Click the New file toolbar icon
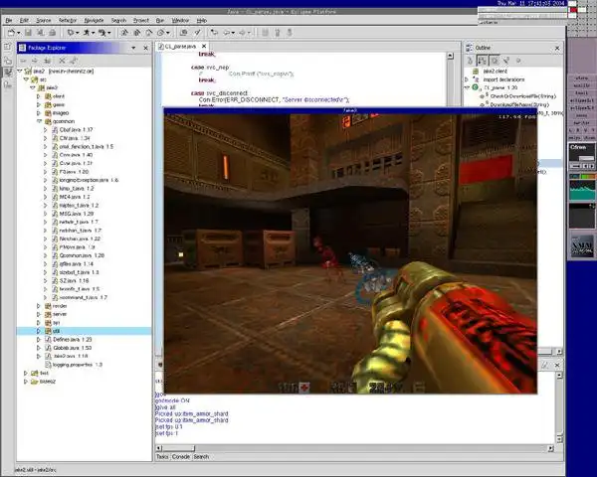The width and height of the screenshot is (597, 477). 11,33
